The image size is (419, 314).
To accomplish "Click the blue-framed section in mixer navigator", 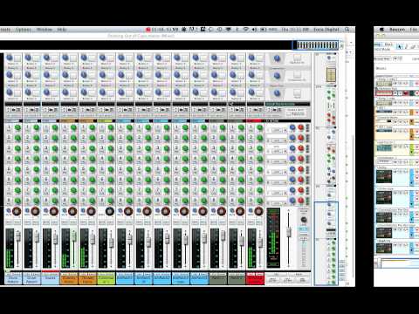I will click(326, 243).
